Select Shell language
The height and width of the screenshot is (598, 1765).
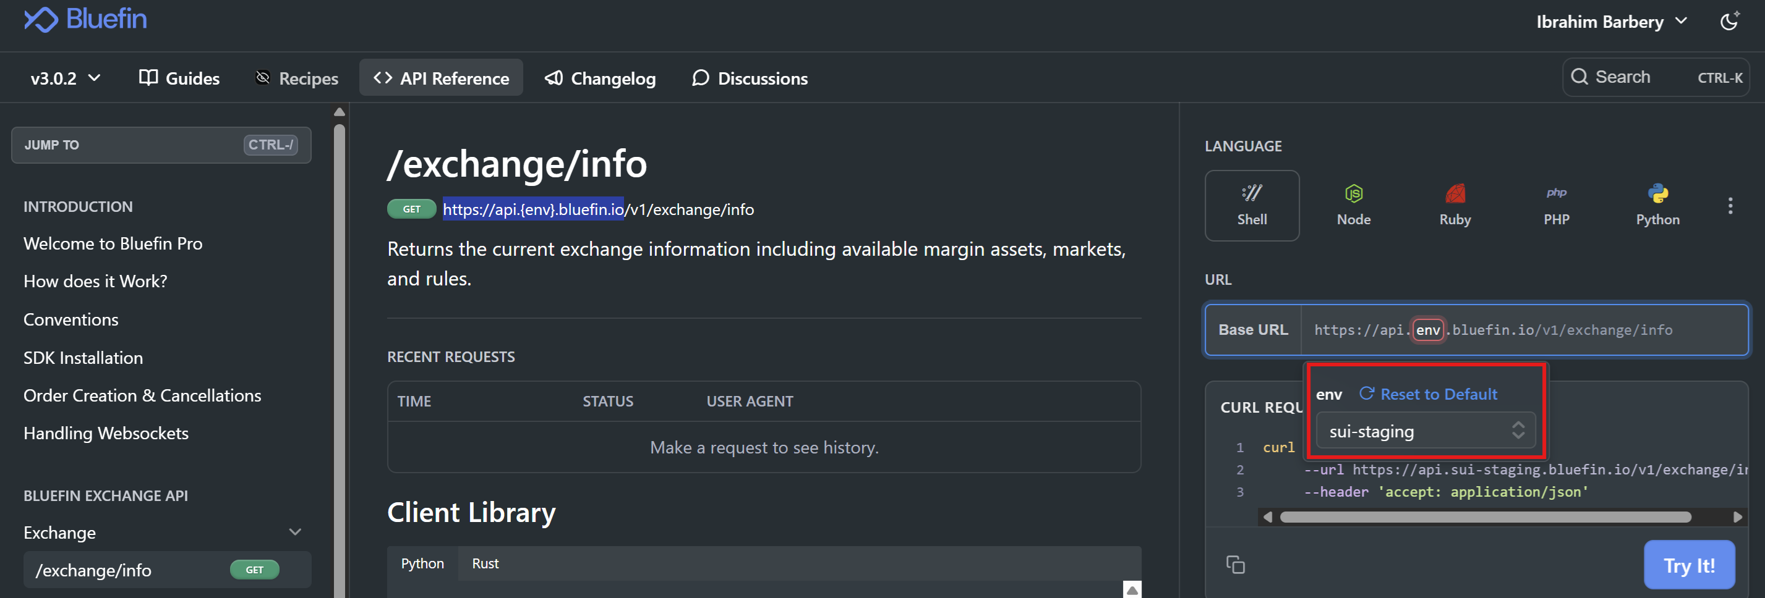[1252, 205]
